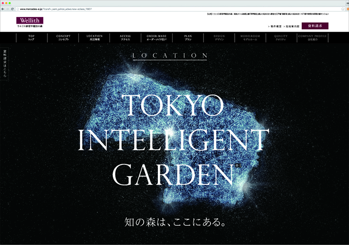Open the ORDER-MADE navigation item
The width and height of the screenshot is (349, 245).
(x=156, y=38)
